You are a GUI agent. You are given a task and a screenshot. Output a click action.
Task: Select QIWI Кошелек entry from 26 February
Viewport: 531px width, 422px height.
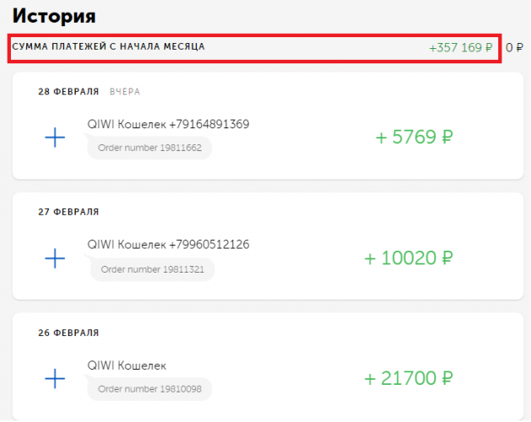127,365
